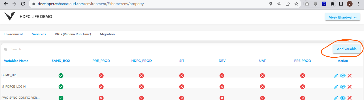Switch to the Environment tab
The width and height of the screenshot is (364, 100).
(13, 34)
